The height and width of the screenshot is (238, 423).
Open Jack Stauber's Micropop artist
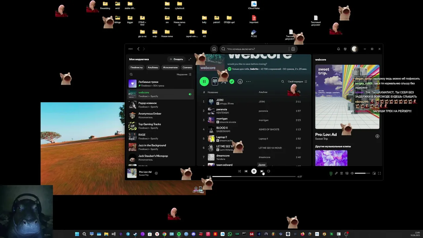coord(161,158)
